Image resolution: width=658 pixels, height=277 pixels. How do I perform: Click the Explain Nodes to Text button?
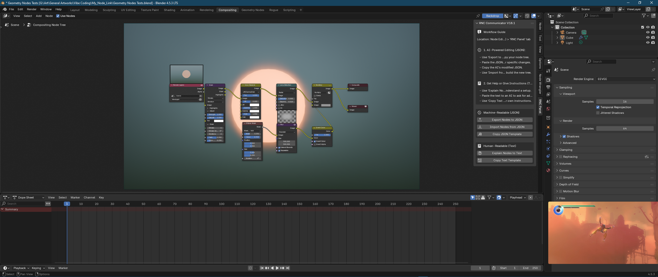507,153
